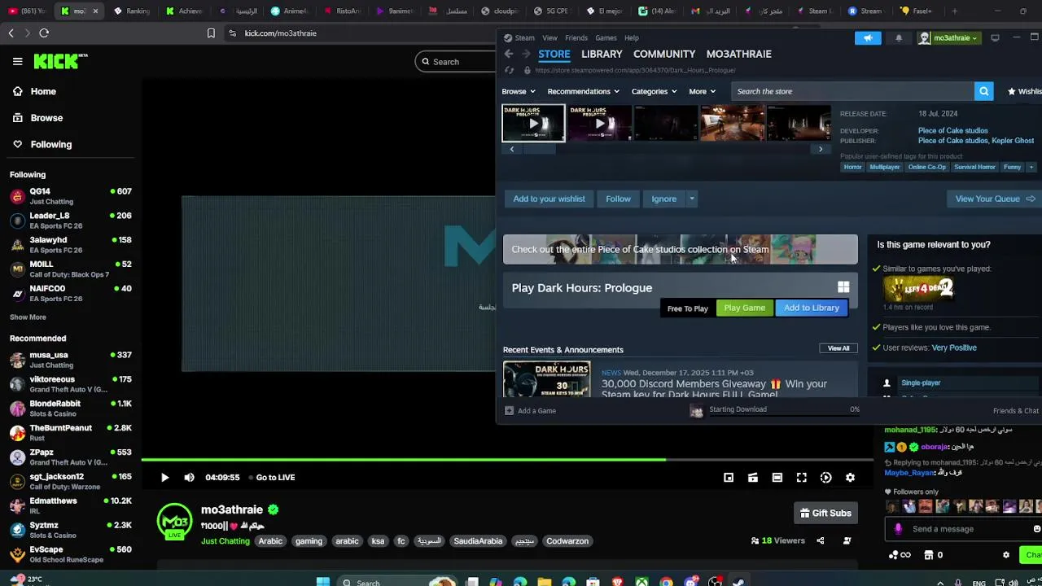Viewport: 1042px width, 586px height.
Task: Expand Steam More dropdown
Action: [702, 91]
